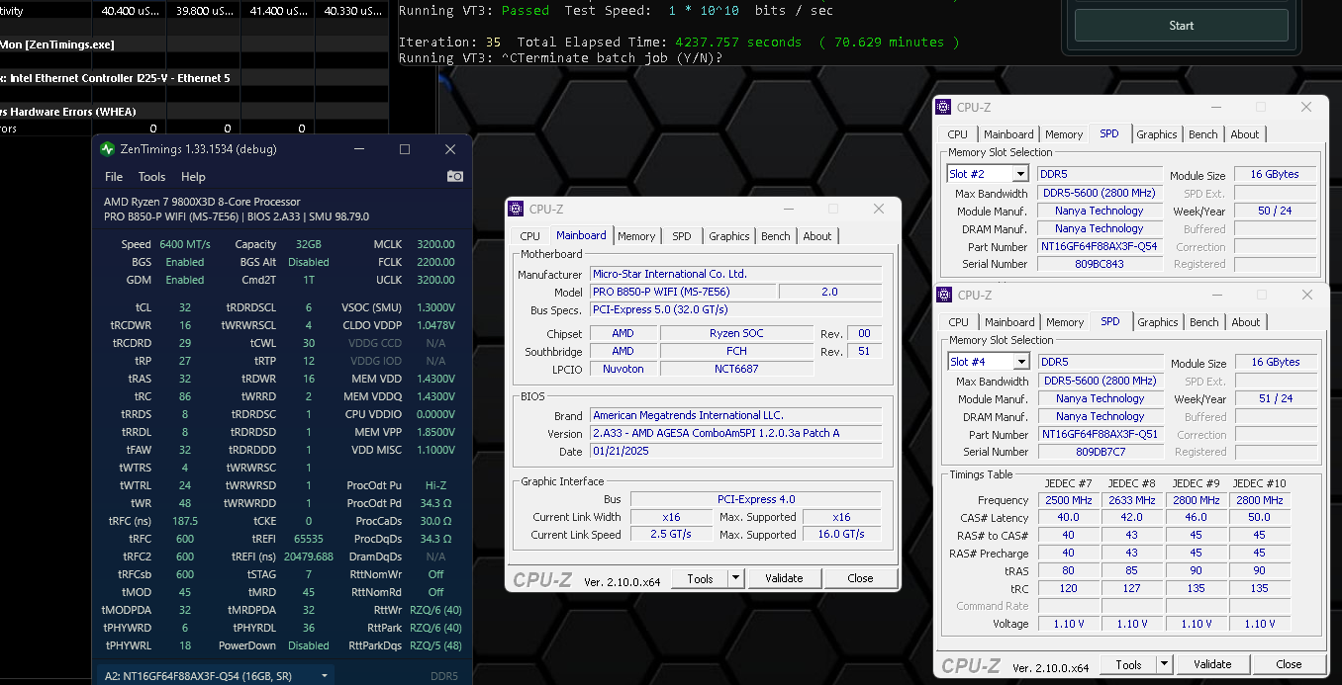Open the Bench tab in the Slot #2 CPU-Z window
Screen dimensions: 1342x685
click(x=1203, y=134)
